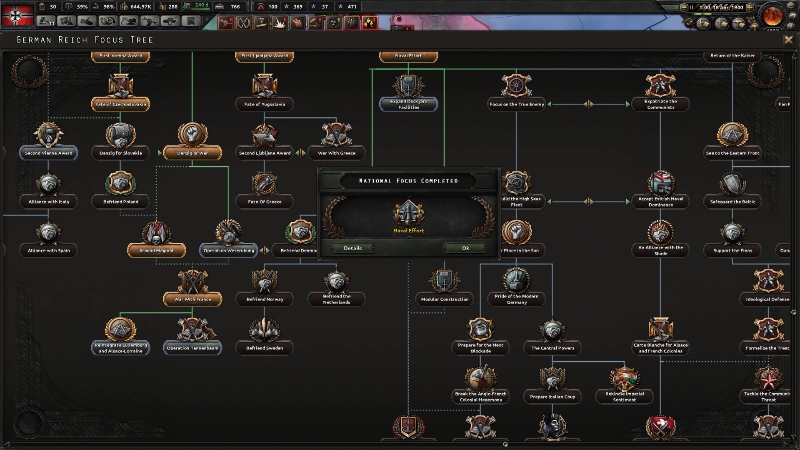800x450 pixels.
Task: Click Details on the completed focus popup
Action: point(352,248)
